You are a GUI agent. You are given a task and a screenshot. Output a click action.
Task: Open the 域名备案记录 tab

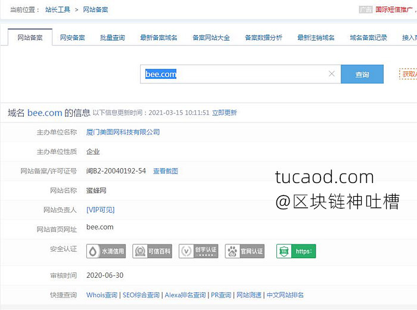(368, 38)
